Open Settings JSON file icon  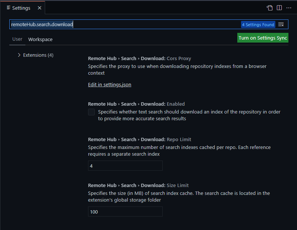click(x=269, y=8)
